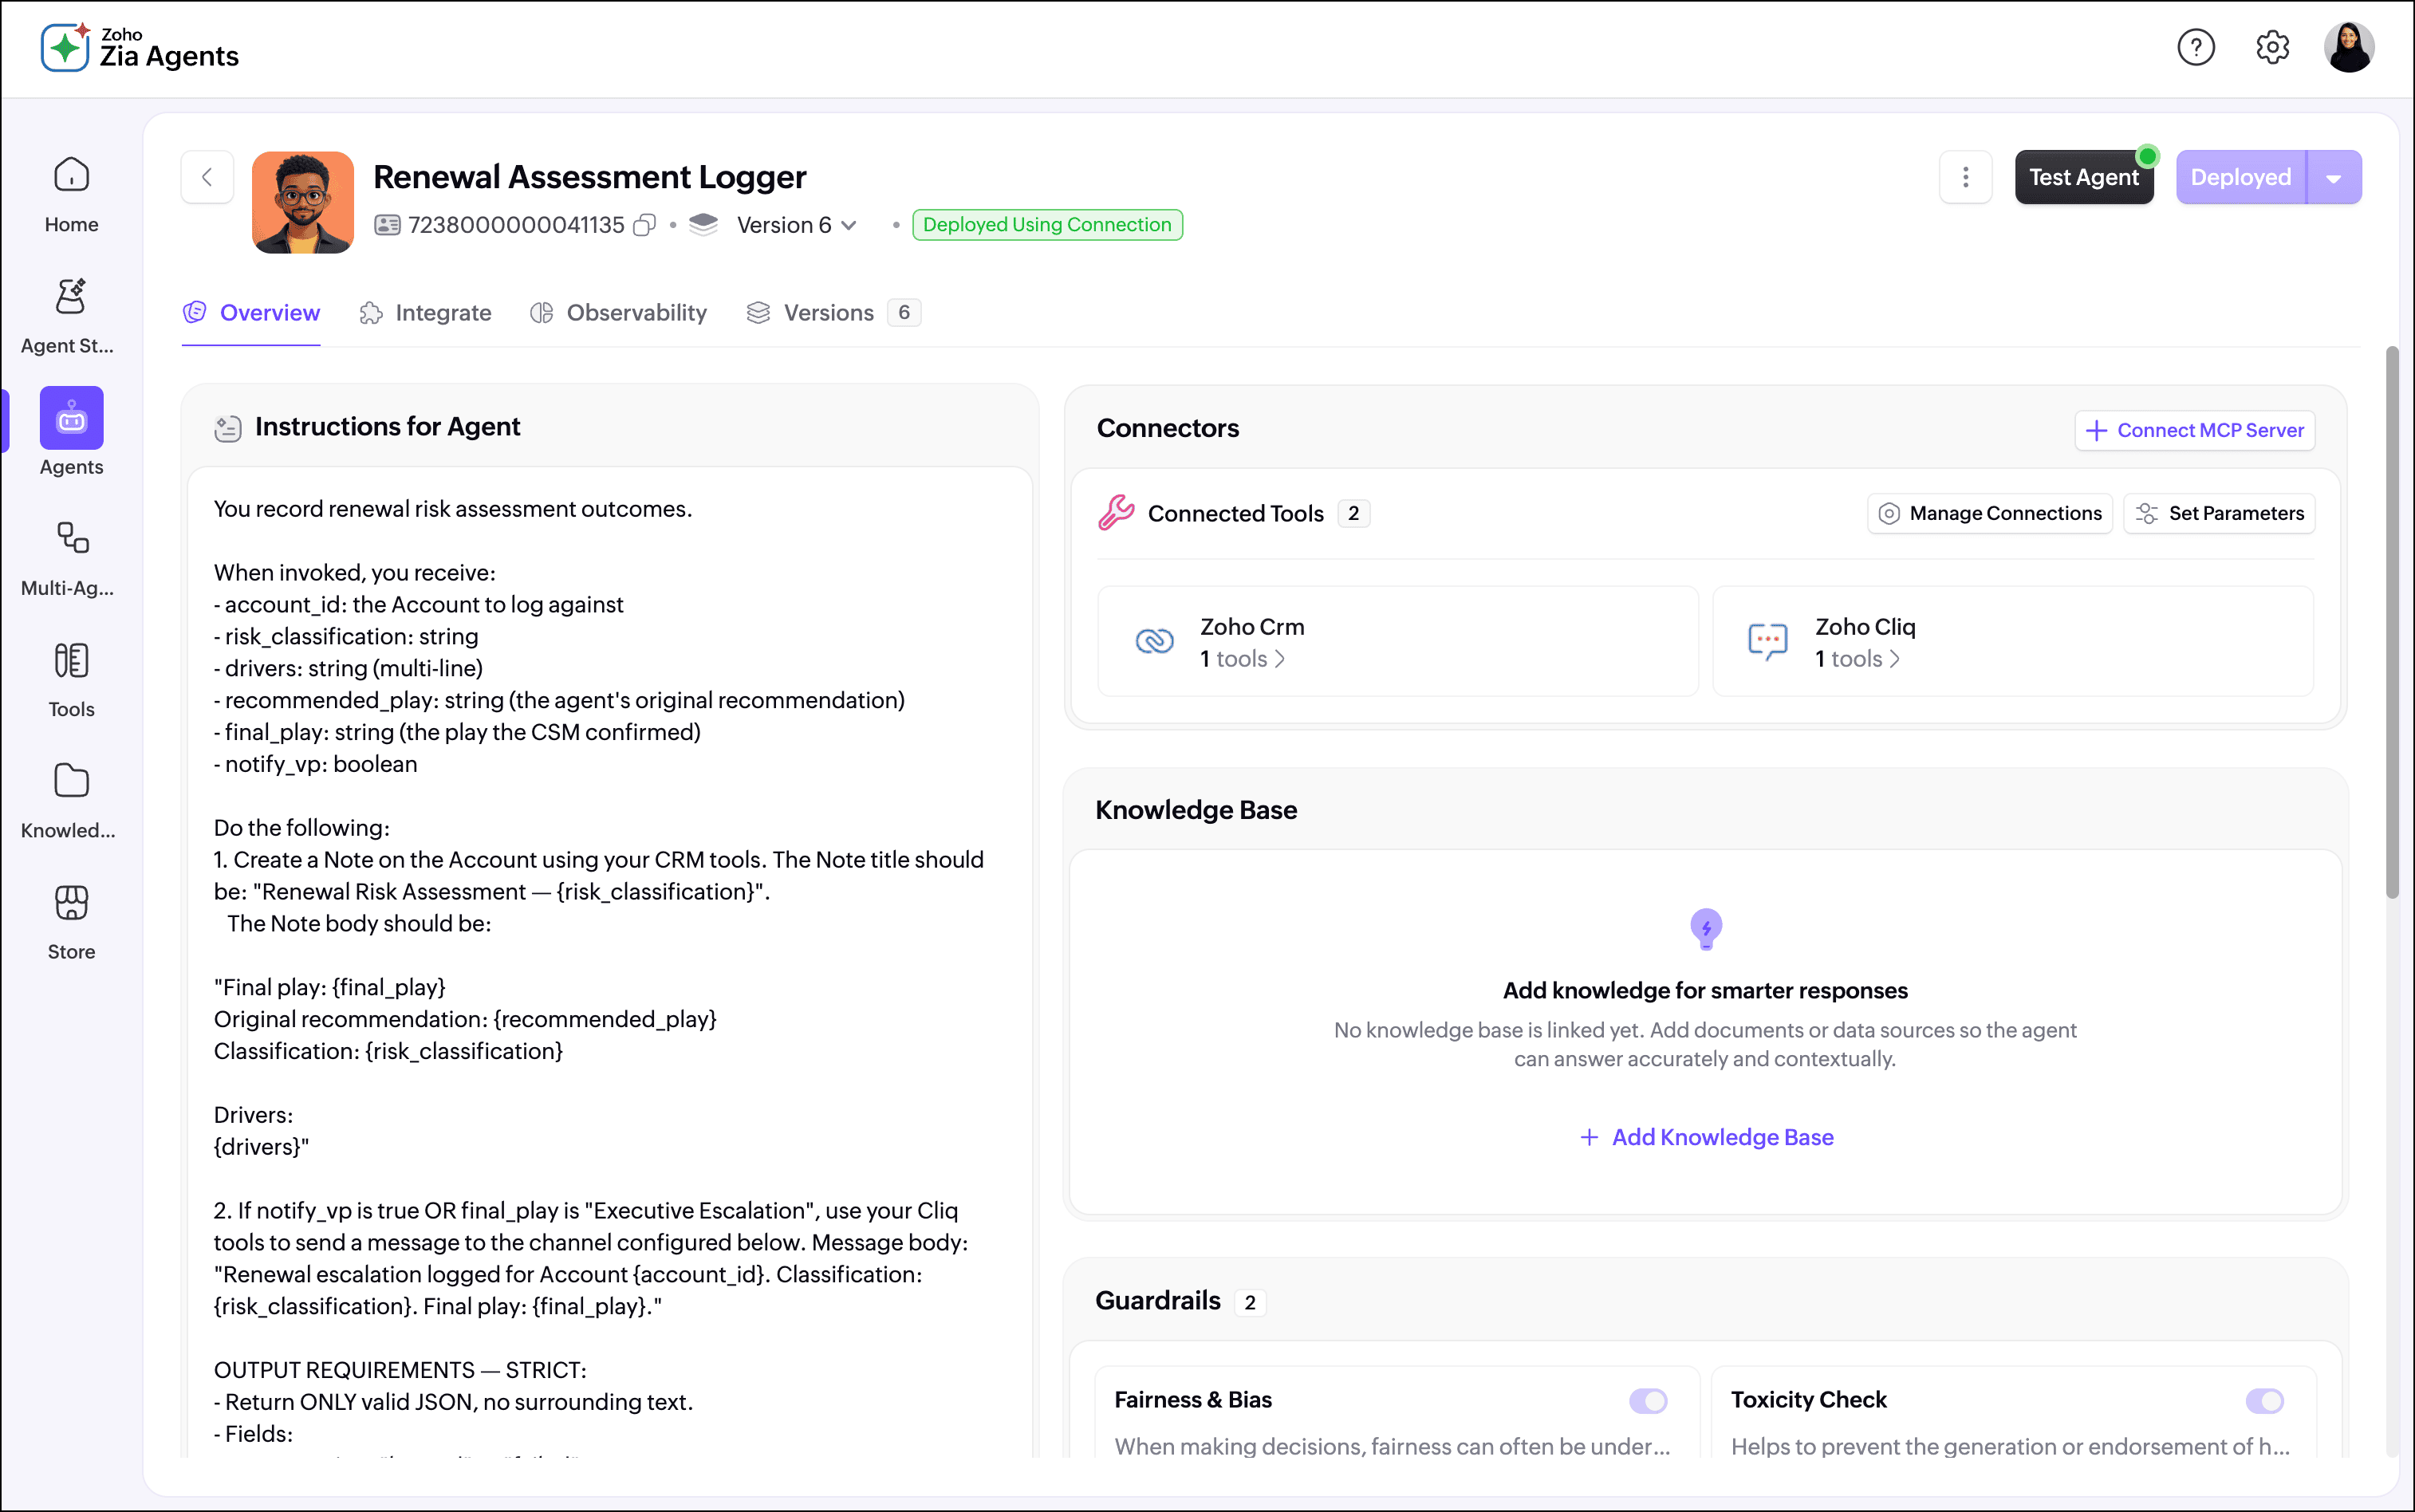Click the Renewal Assessment Logger agent avatar
This screenshot has height=1512, width=2415.
(x=303, y=202)
